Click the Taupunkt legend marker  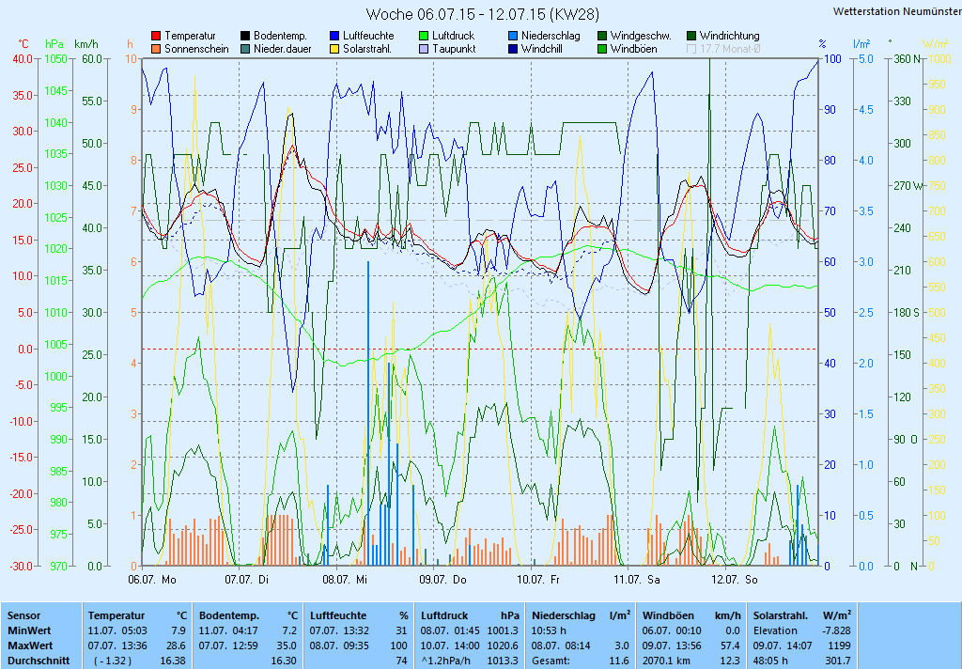coord(424,49)
